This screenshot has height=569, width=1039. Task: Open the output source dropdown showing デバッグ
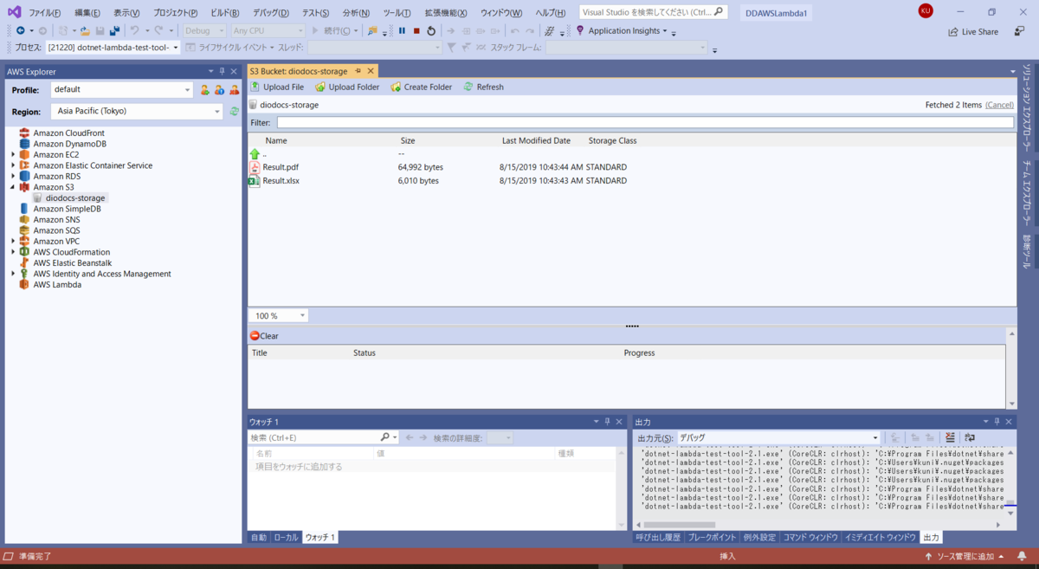(778, 438)
